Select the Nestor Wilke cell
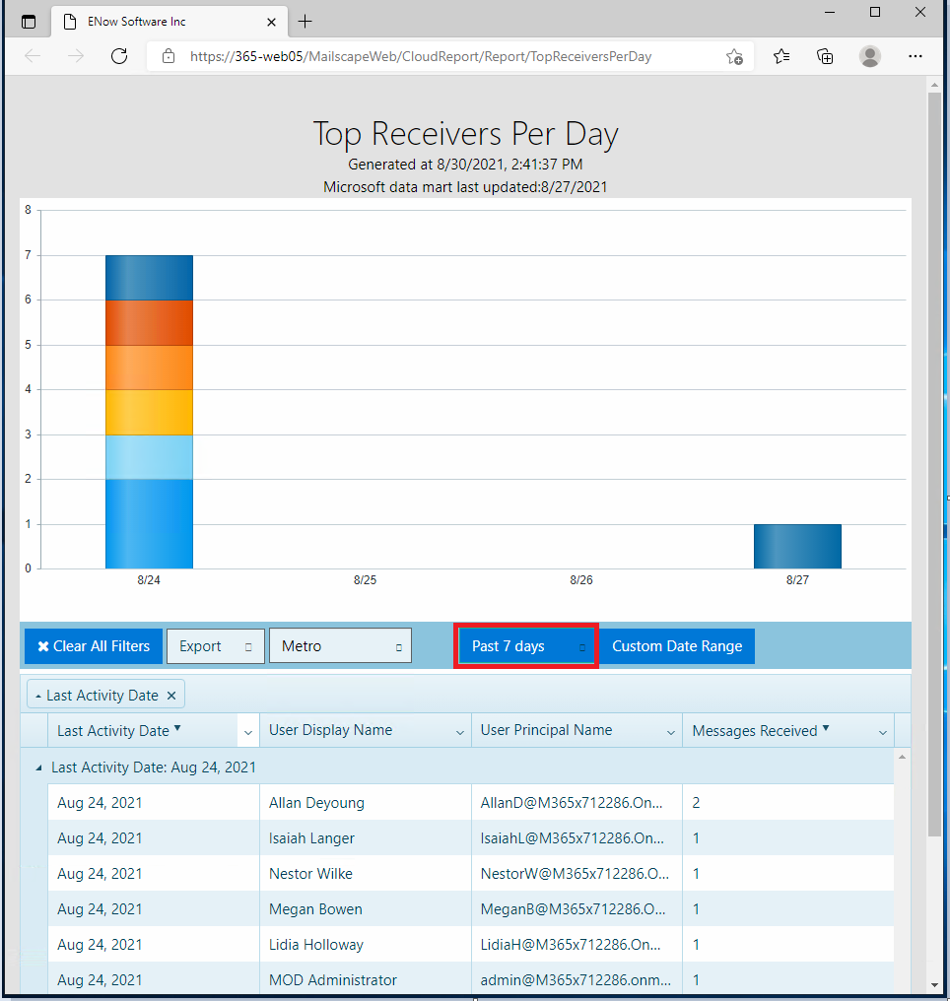Screen dimensions: 950x1001 tap(366, 873)
